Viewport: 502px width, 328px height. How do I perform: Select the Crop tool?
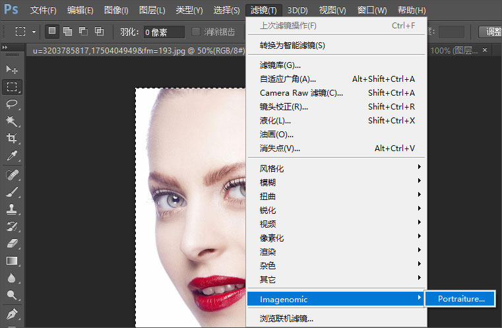[12, 139]
